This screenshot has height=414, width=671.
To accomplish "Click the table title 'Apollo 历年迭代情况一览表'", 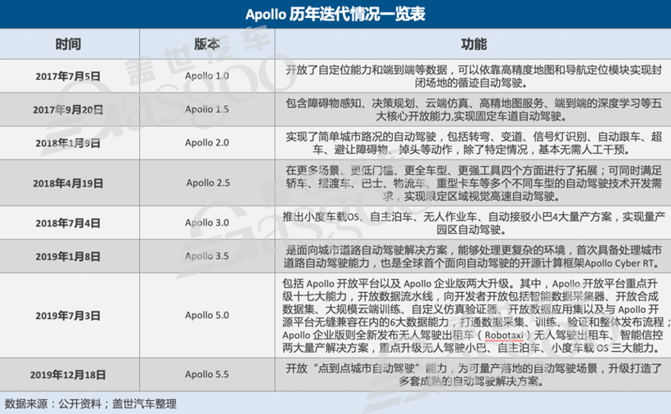I will [x=335, y=14].
